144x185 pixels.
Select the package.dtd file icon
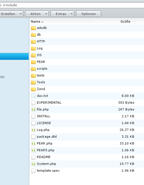[33, 137]
